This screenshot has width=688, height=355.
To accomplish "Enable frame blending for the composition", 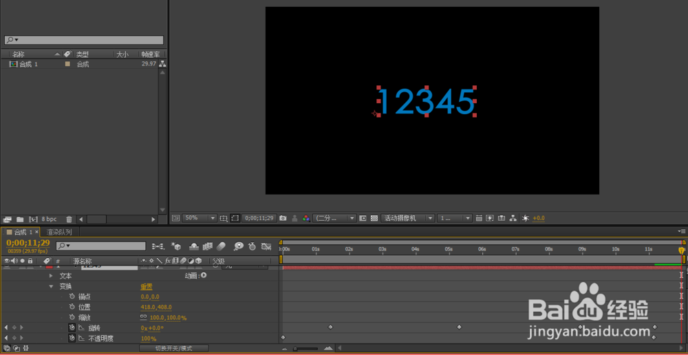I will [208, 246].
